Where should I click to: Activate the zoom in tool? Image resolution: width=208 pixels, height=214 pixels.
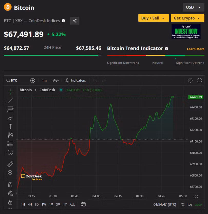point(10,173)
